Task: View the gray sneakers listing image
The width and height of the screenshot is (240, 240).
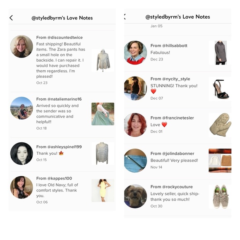Action: point(220,197)
